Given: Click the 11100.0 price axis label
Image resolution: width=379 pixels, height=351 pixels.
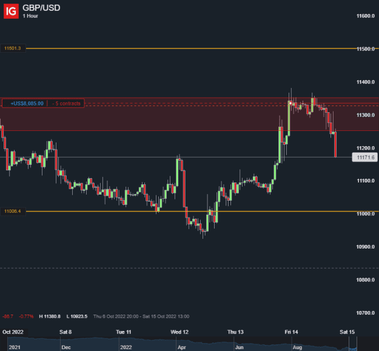Looking at the screenshot, I should tap(366, 181).
